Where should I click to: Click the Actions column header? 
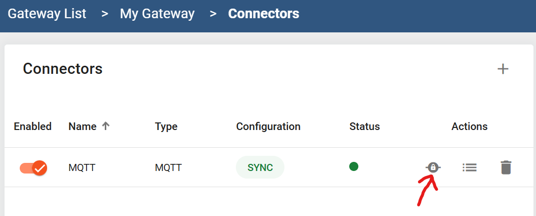pos(469,126)
